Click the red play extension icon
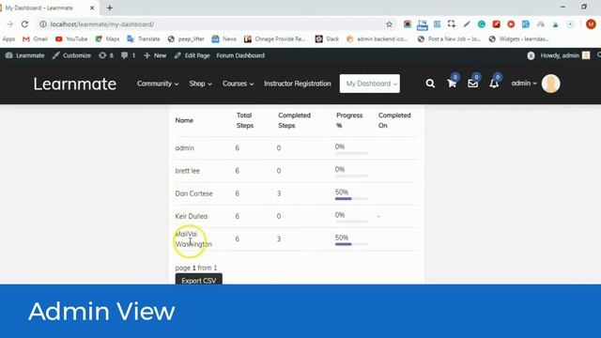601x338 pixels. (x=511, y=24)
